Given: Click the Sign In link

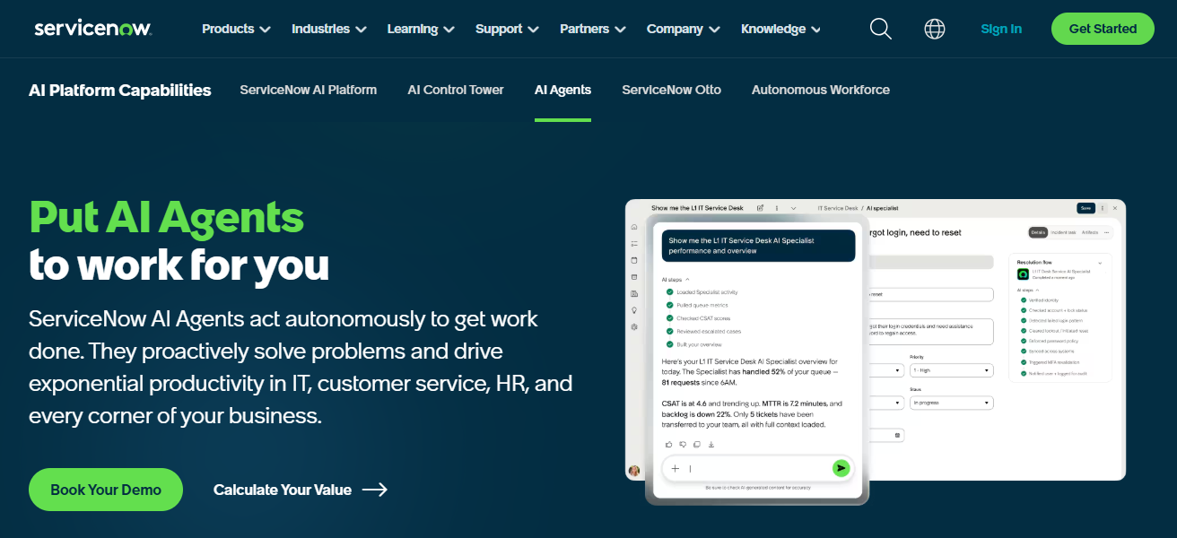Looking at the screenshot, I should click(1001, 29).
